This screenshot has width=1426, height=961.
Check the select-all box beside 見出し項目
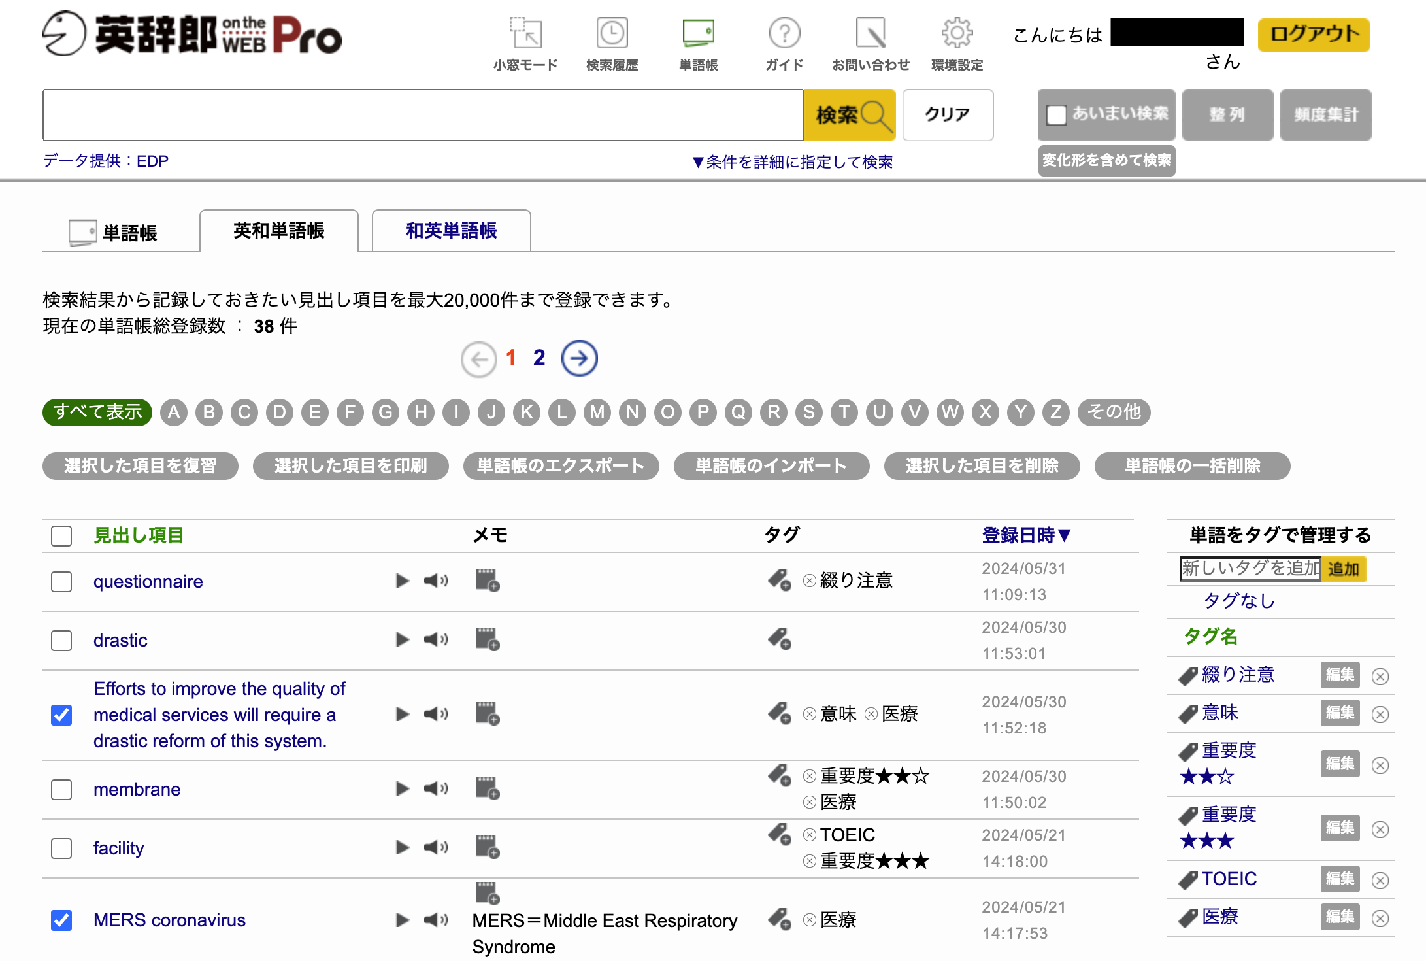[x=61, y=536]
